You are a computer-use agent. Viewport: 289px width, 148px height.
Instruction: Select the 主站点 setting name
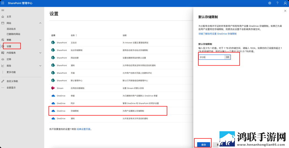click(74, 43)
